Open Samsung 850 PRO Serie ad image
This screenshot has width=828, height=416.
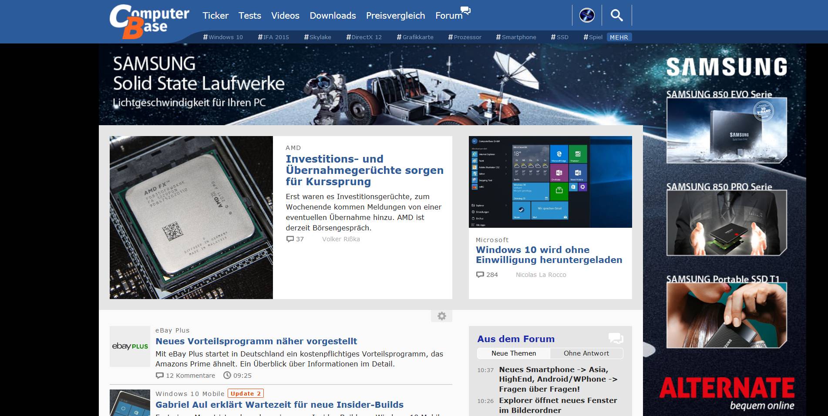[727, 223]
